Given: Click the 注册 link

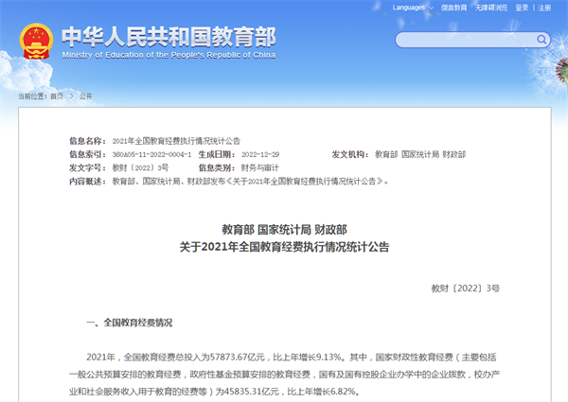Looking at the screenshot, I should (544, 8).
